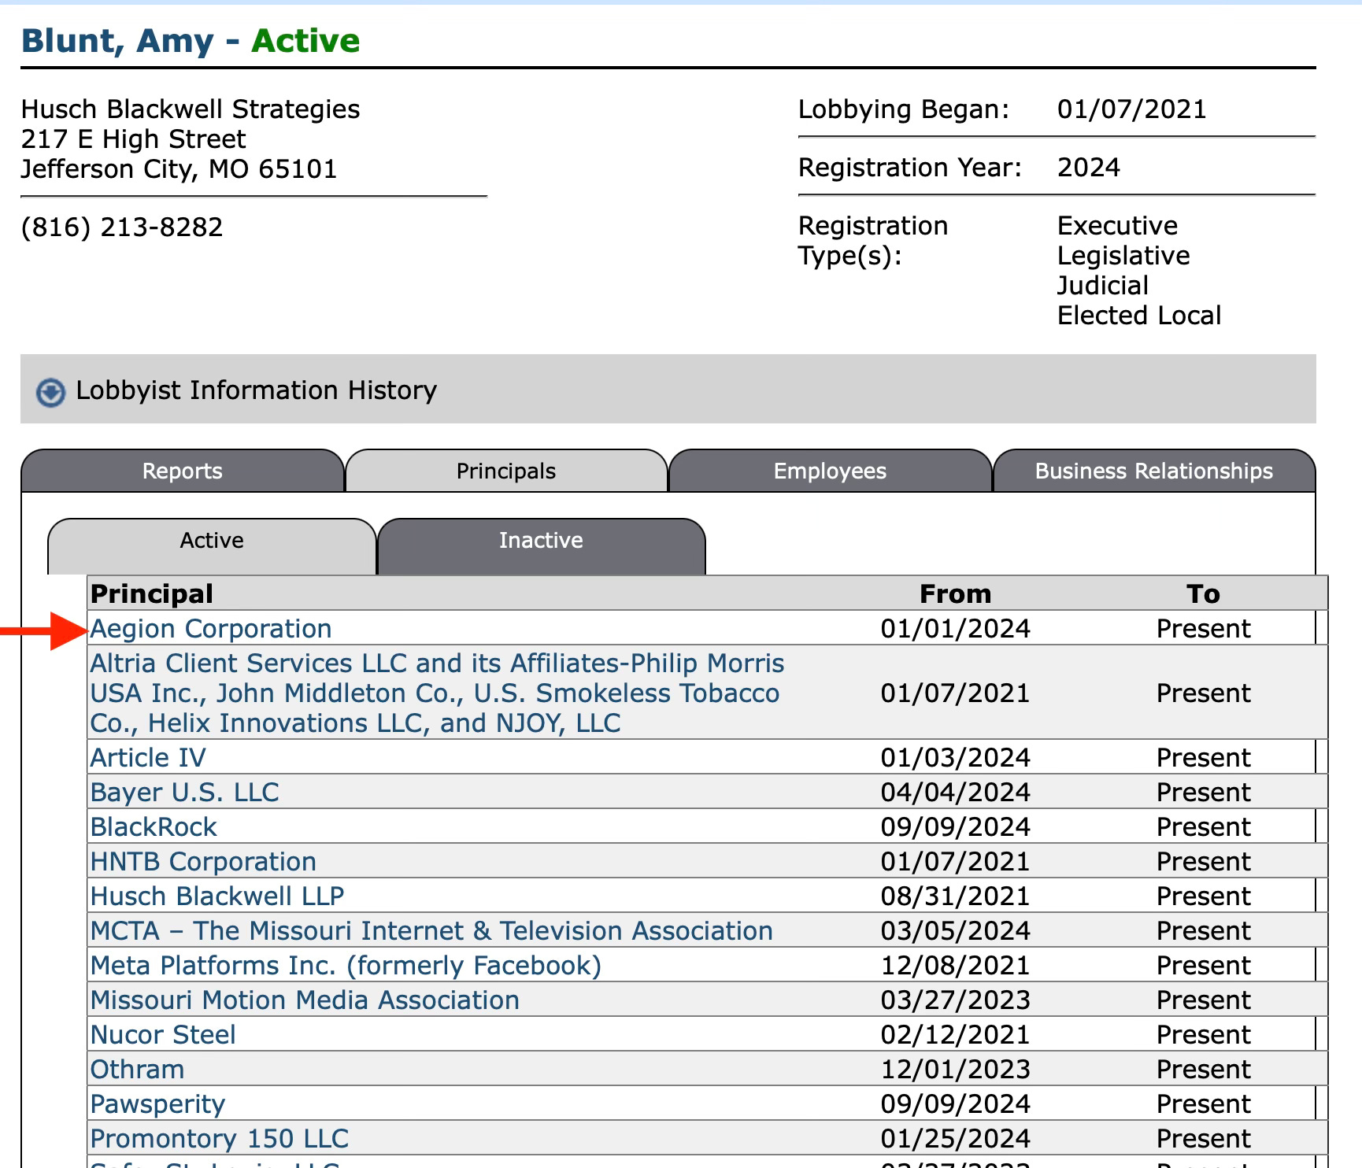1362x1168 pixels.
Task: Click Othram's From date 12/01/2023
Action: click(956, 1070)
